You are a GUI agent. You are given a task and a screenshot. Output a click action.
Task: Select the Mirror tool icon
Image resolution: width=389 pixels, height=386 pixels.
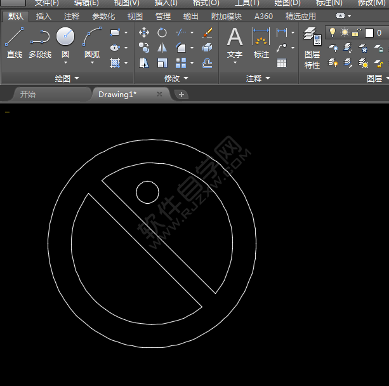162,48
